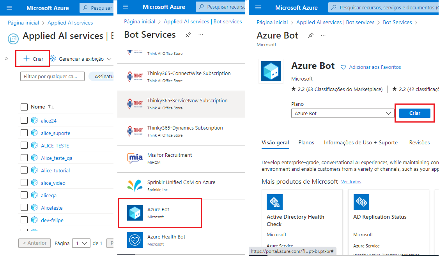439x256 pixels.
Task: Click Página inicial breadcrumb in left panel
Action: click(23, 23)
